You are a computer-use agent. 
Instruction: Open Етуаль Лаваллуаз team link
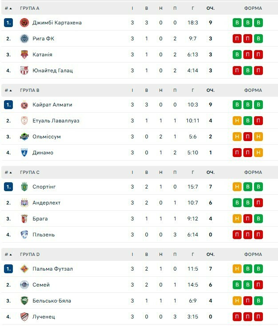tap(56, 121)
